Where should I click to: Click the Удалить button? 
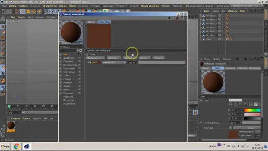point(159,58)
